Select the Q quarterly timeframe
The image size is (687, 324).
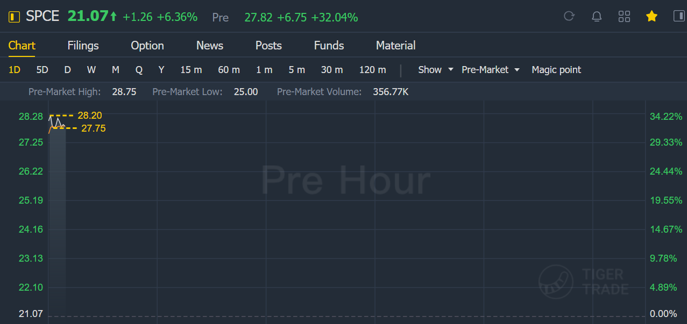pos(139,70)
